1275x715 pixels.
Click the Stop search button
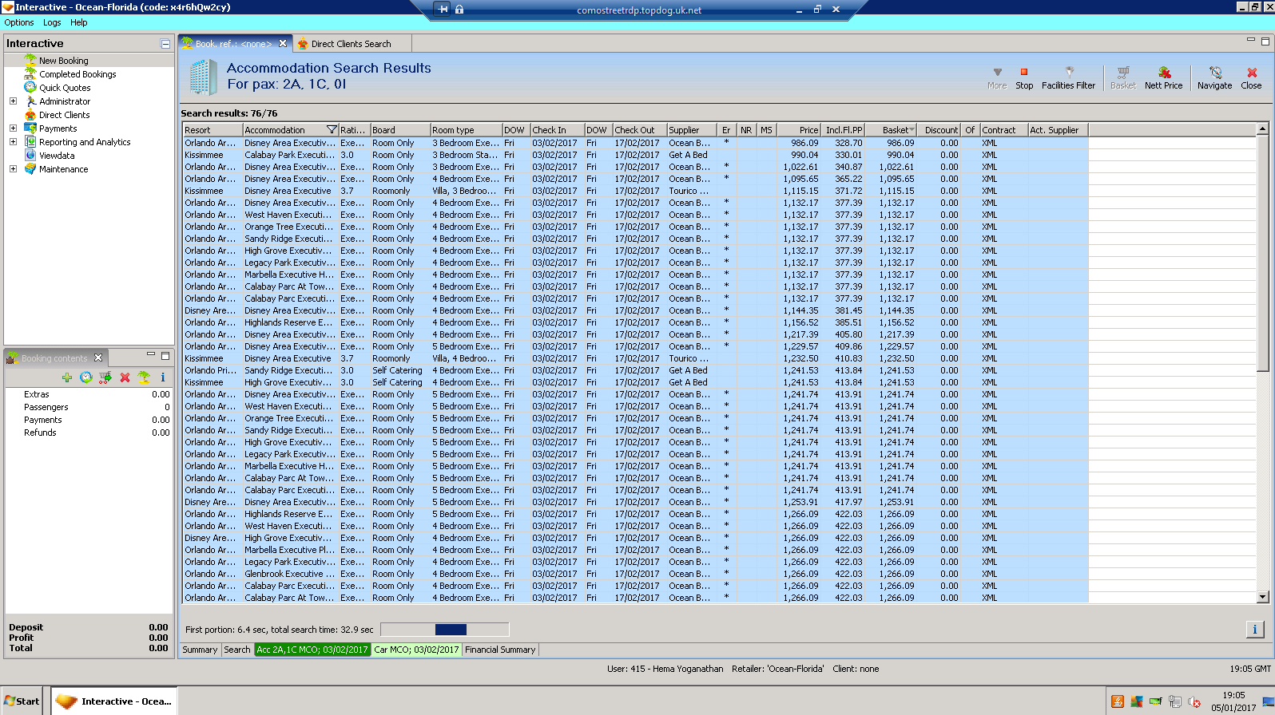pos(1024,78)
